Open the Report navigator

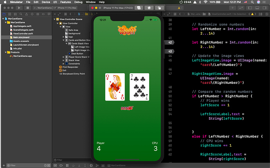[49, 14]
